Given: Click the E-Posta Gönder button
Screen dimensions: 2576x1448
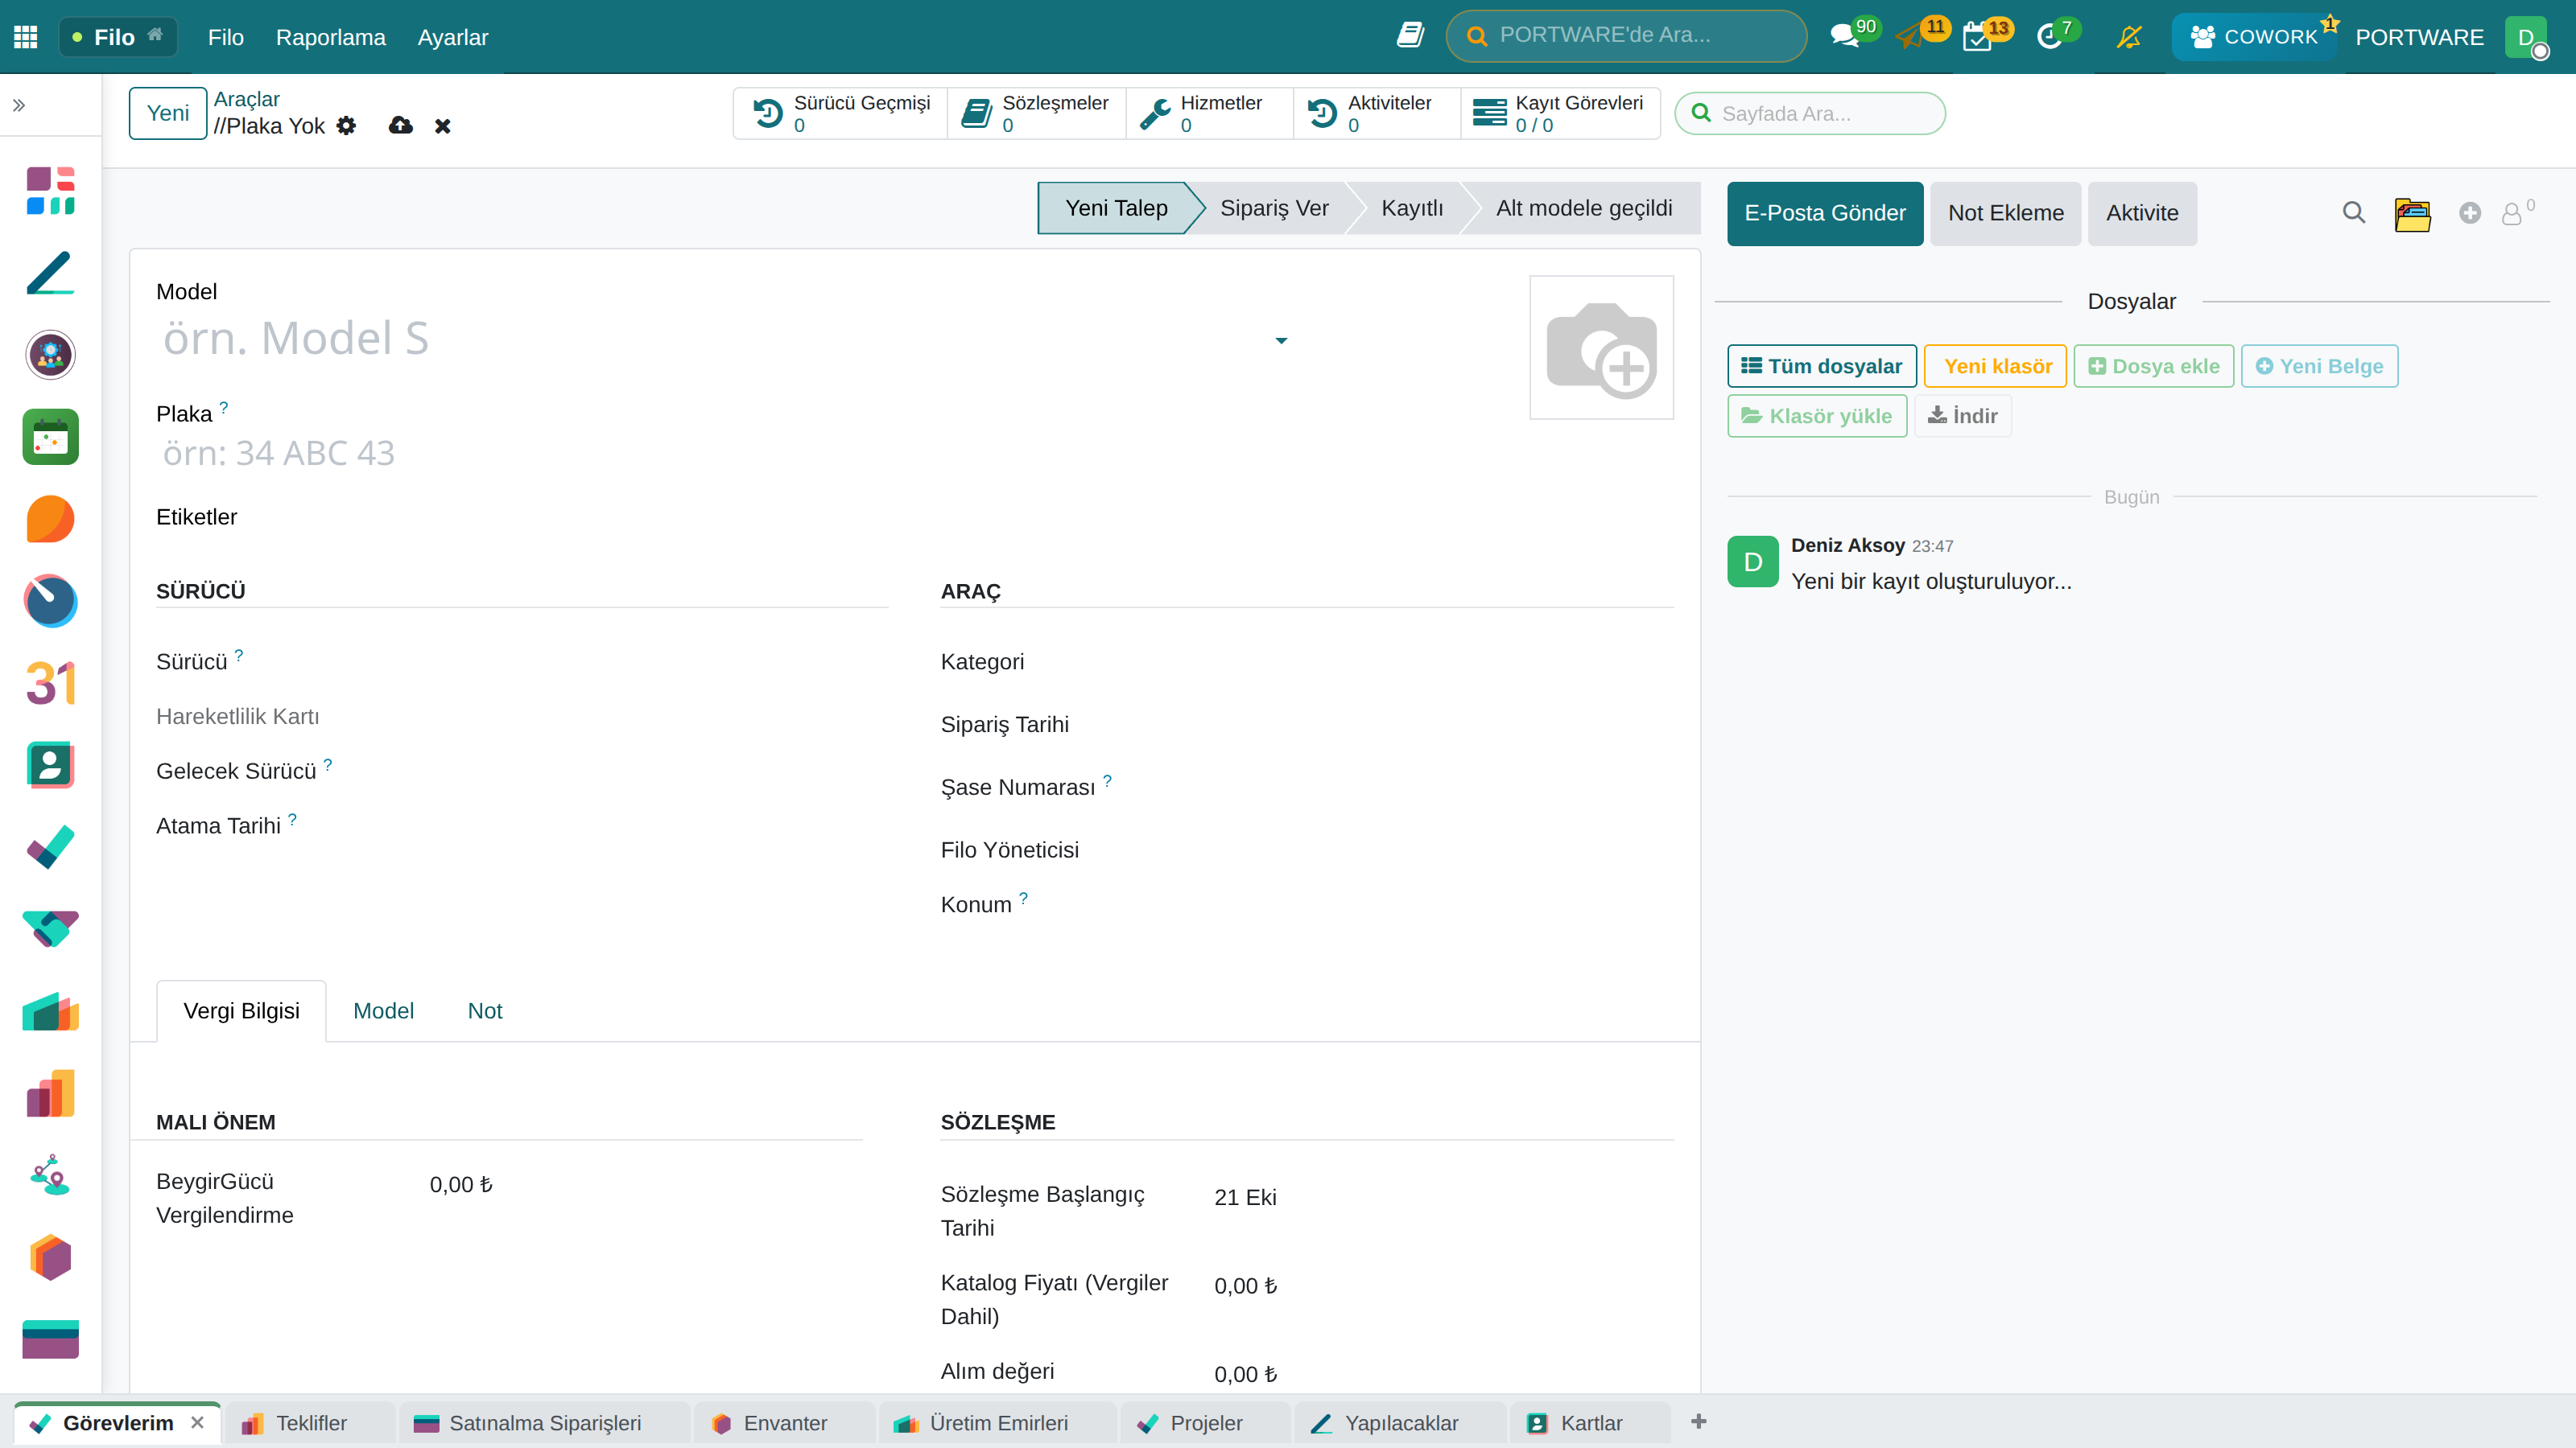Looking at the screenshot, I should point(1825,213).
